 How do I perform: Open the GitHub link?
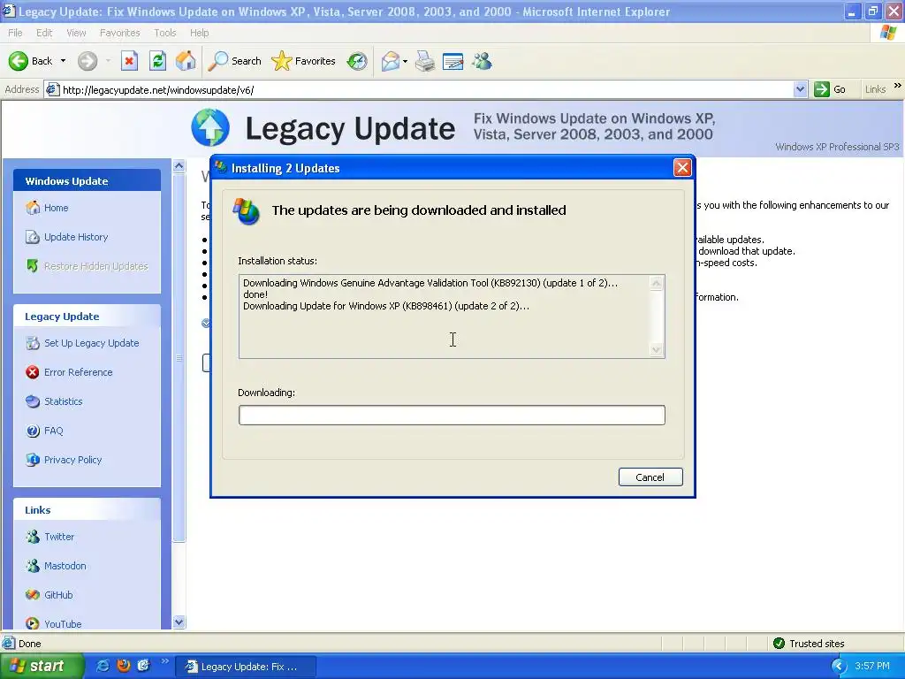(x=58, y=595)
